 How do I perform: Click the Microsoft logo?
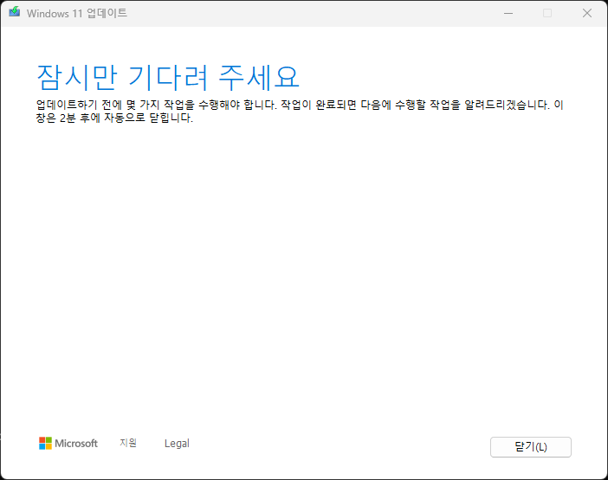click(68, 443)
